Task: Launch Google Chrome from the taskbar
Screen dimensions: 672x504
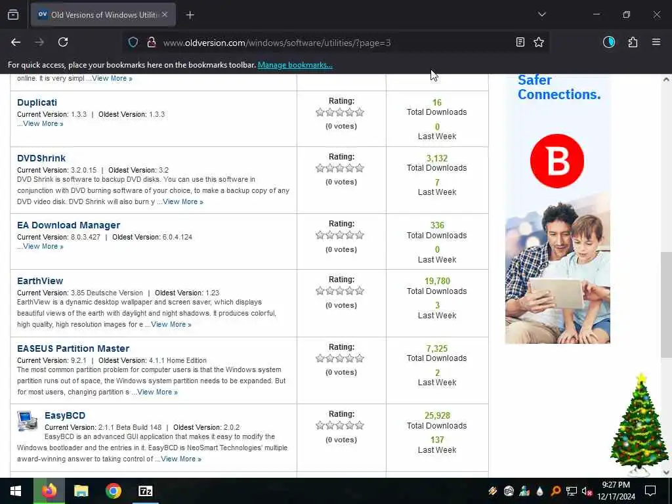Action: [x=113, y=491]
